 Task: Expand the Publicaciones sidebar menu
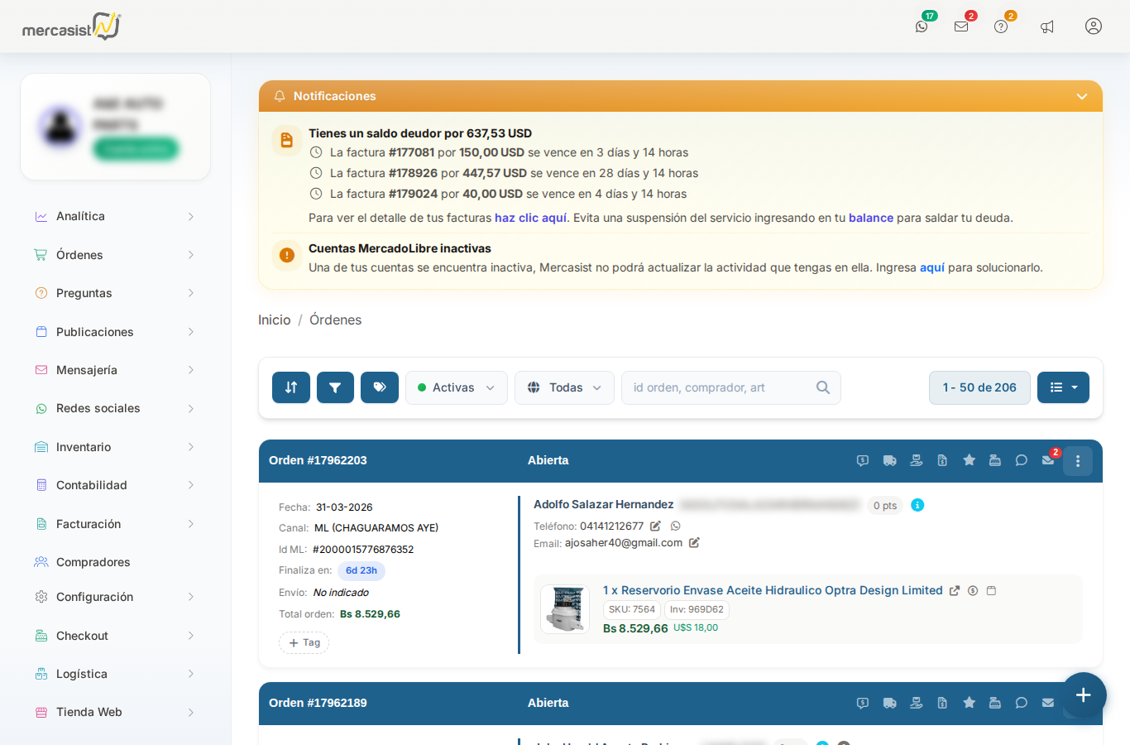(x=115, y=332)
